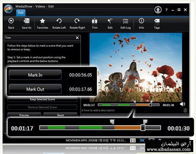Switch to the Edit tab
The height and width of the screenshot is (154, 196).
(x=21, y=13)
